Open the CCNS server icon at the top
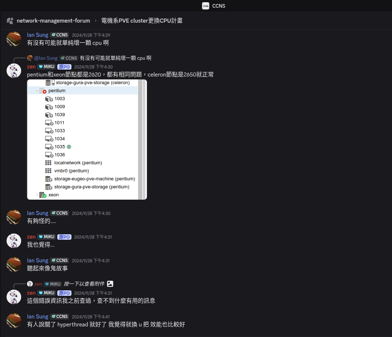The height and width of the screenshot is (337, 392). point(206,6)
